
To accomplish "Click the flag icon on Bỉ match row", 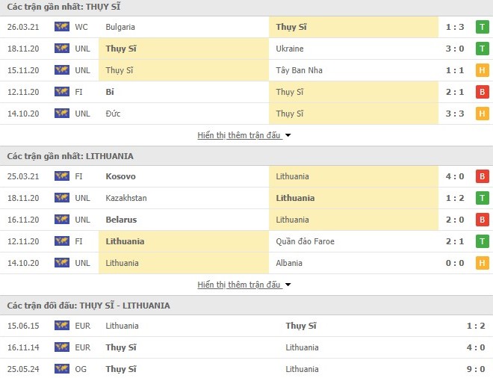I will click(x=61, y=92).
